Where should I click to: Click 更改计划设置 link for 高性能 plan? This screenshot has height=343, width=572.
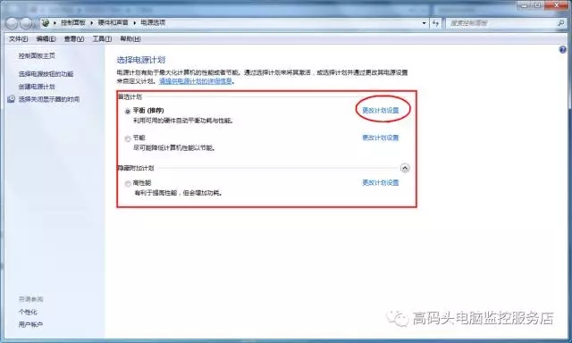click(x=381, y=182)
